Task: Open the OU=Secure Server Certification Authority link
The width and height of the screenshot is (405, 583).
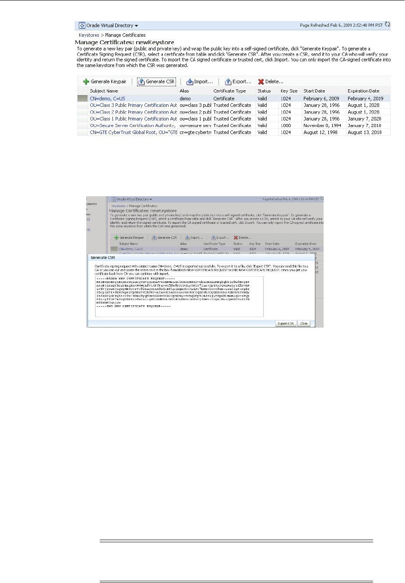Action: 133,125
